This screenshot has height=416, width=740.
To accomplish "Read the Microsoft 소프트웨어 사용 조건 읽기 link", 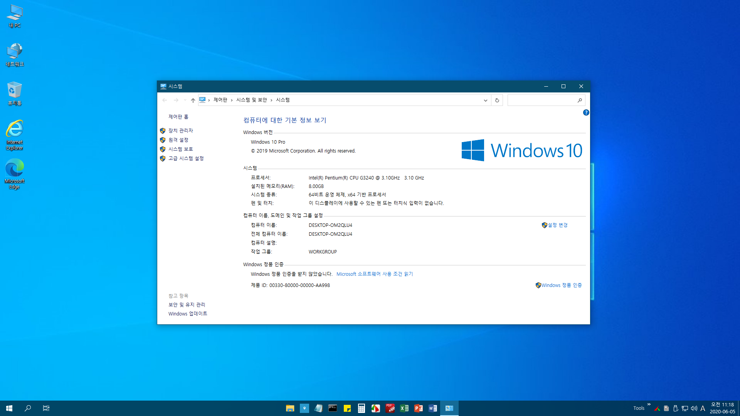I will pyautogui.click(x=374, y=274).
